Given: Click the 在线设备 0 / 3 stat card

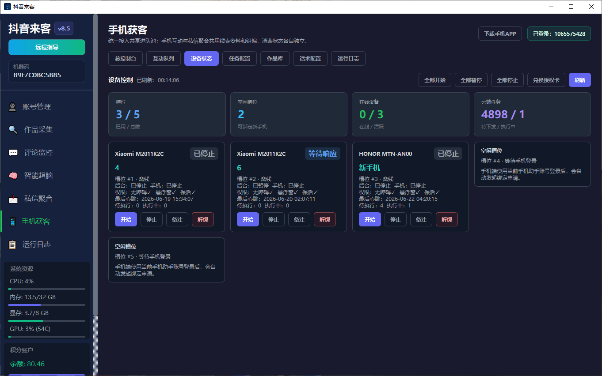Looking at the screenshot, I should tap(411, 114).
